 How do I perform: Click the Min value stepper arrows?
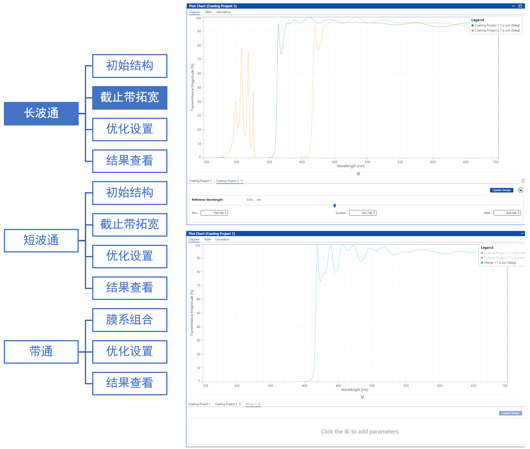[226, 213]
